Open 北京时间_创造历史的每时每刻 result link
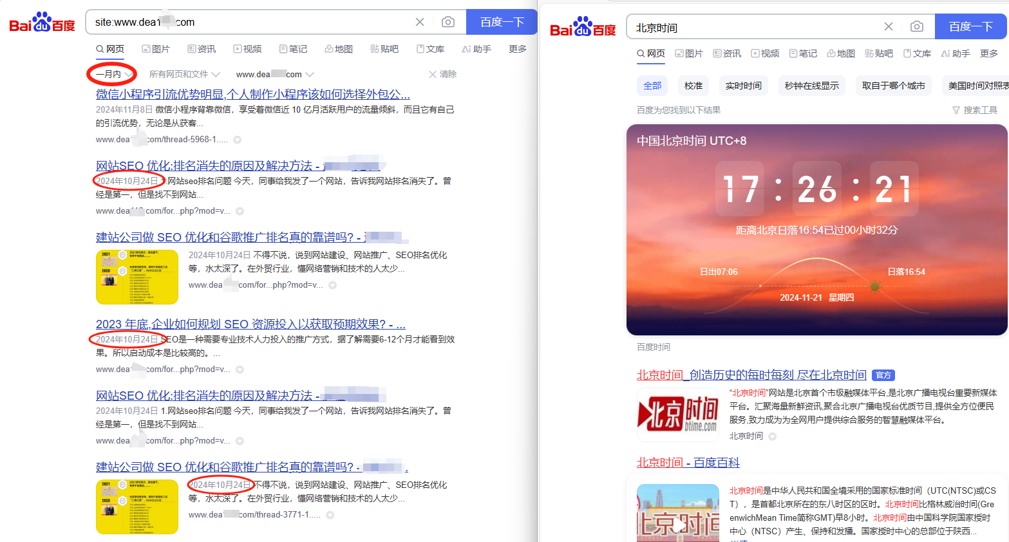The width and height of the screenshot is (1009, 542). click(x=751, y=375)
